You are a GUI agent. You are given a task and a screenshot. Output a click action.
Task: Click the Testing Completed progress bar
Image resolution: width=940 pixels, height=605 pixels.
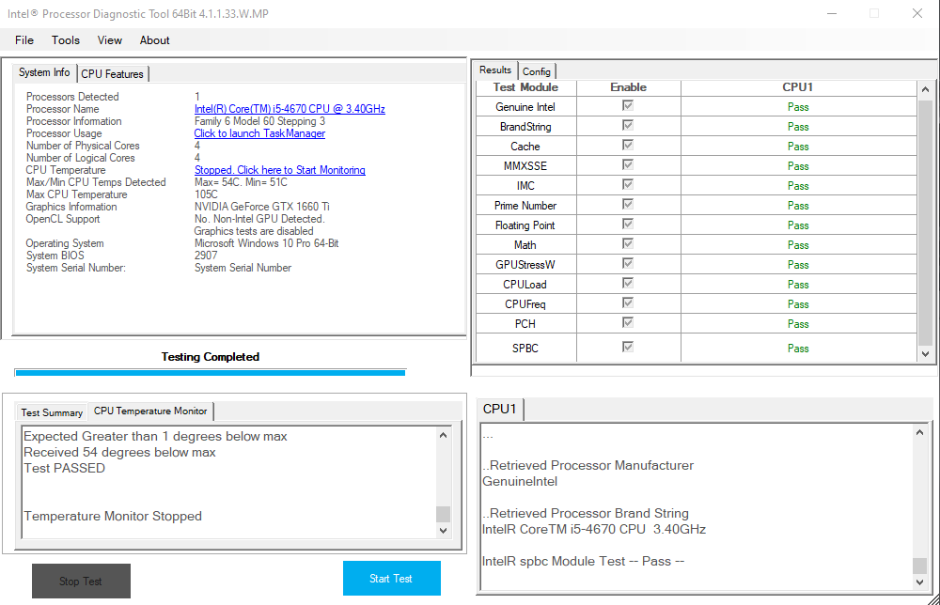point(211,373)
